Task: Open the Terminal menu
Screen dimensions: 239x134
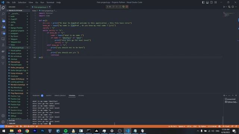Action: coord(50,3)
